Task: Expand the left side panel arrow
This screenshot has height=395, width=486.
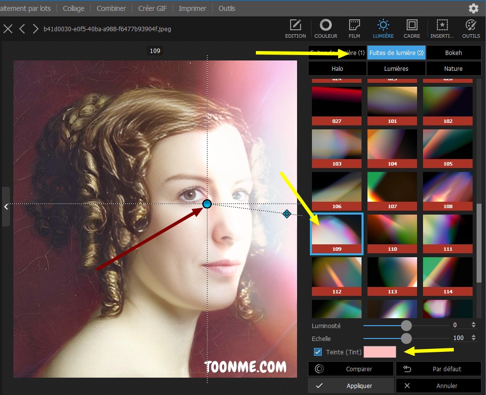Action: pos(6,207)
